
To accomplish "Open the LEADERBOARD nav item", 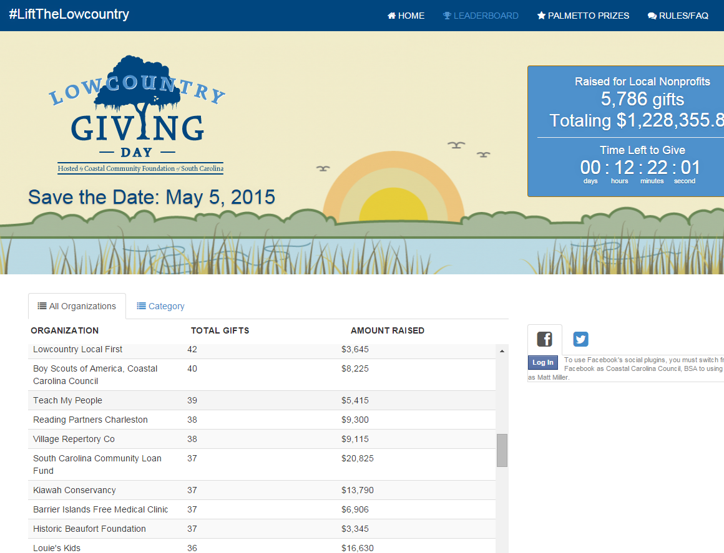I will pos(481,16).
